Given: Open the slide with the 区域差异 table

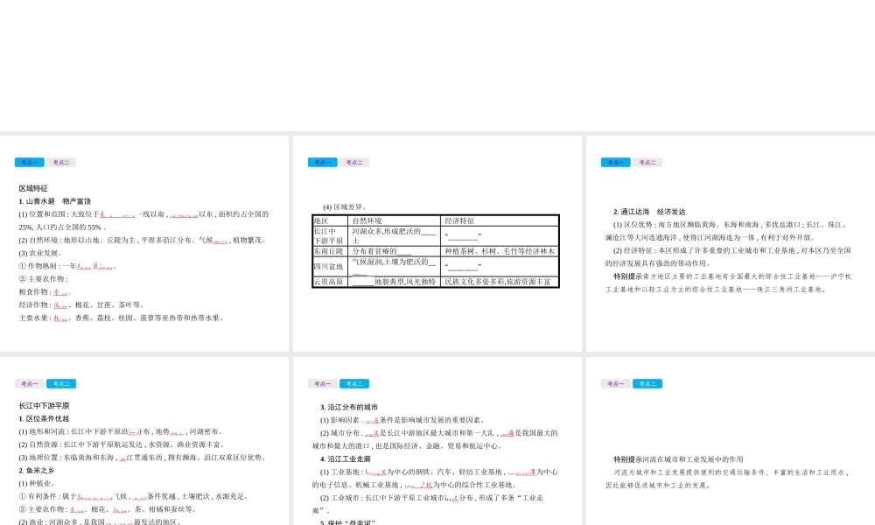Looking at the screenshot, I should point(437,243).
